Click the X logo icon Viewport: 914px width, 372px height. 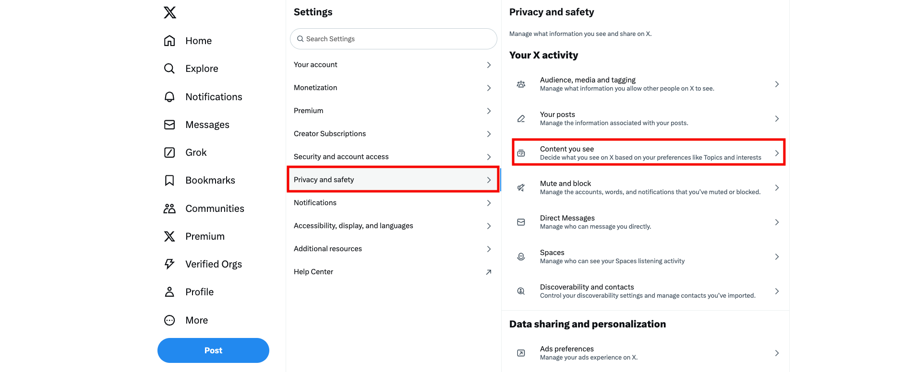click(x=170, y=12)
